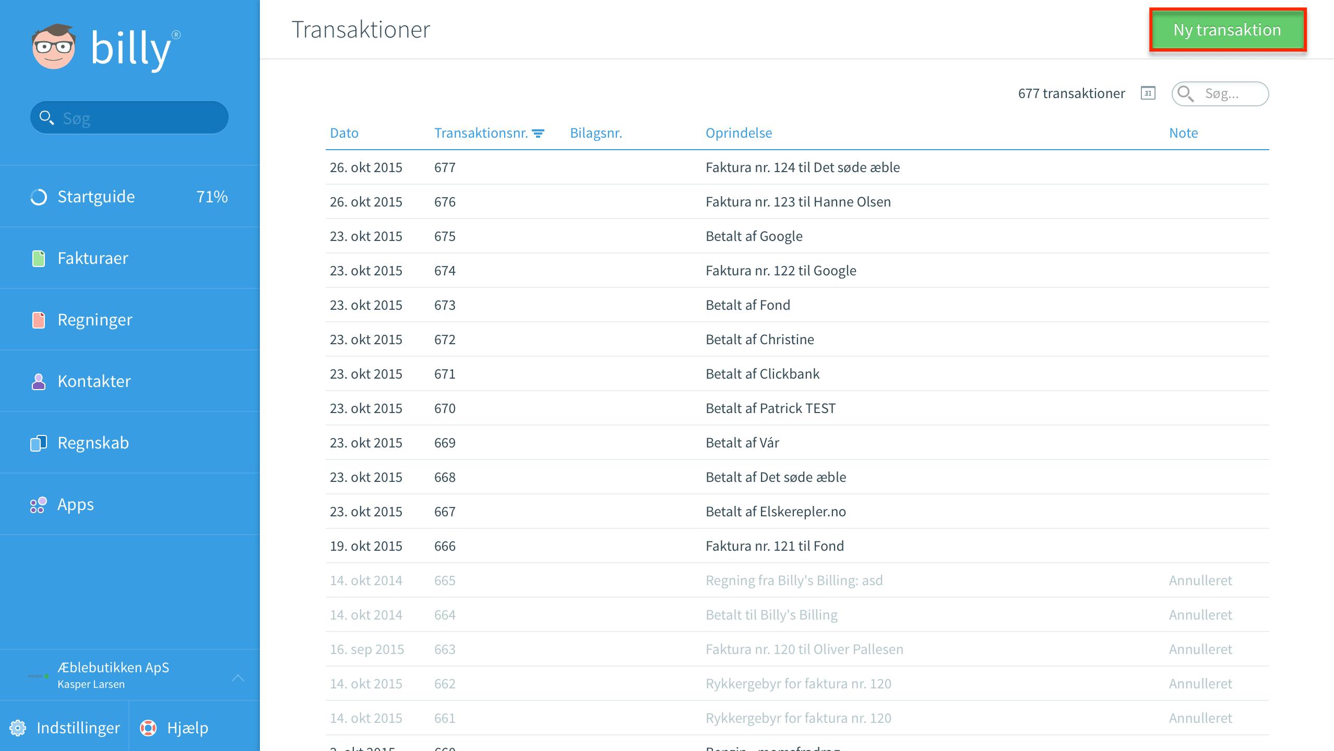The width and height of the screenshot is (1334, 751).
Task: Click the 71% Startguide progress value
Action: [x=212, y=197]
